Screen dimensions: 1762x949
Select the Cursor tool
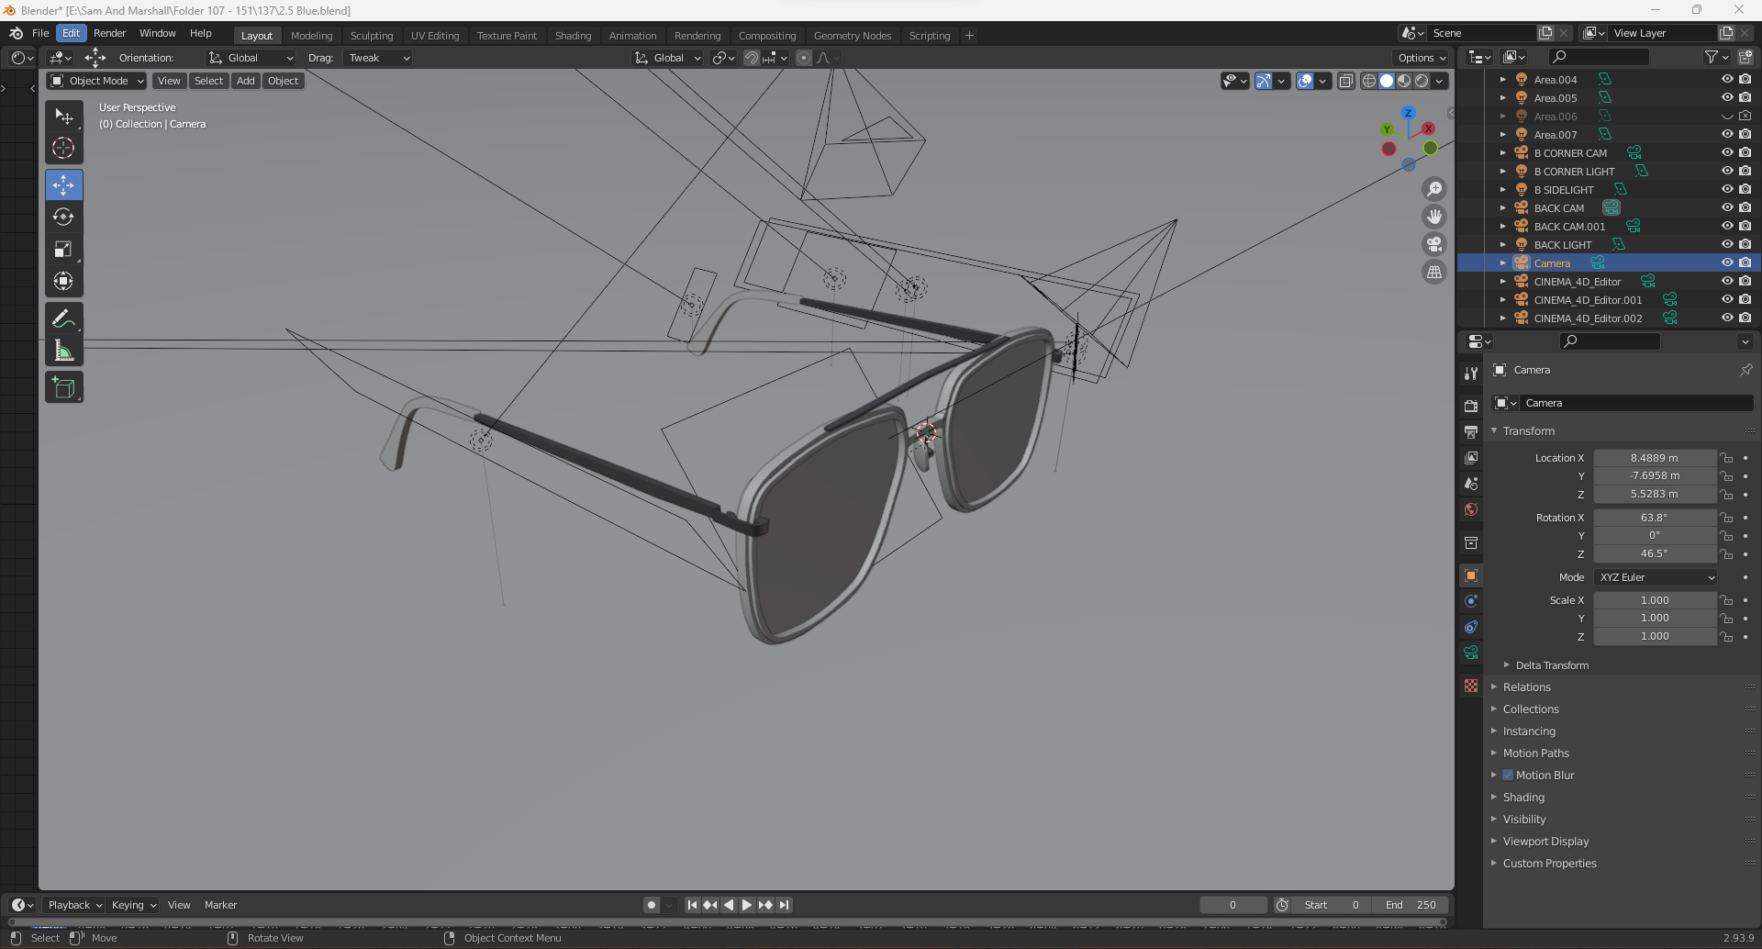click(63, 148)
